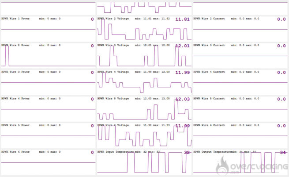Click the 0 value of Wire 6 Power

[92, 152]
